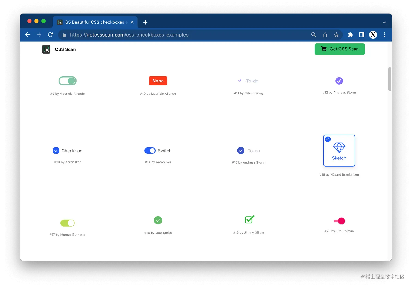
Task: Click the caption #16 by Håvard Brynjulfsen
Action: coord(339,175)
